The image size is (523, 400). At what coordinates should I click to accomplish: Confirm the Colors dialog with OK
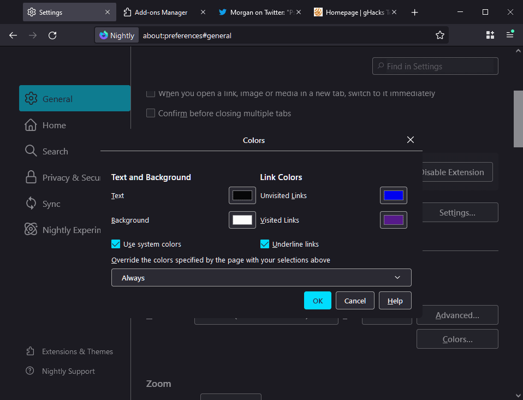point(318,300)
